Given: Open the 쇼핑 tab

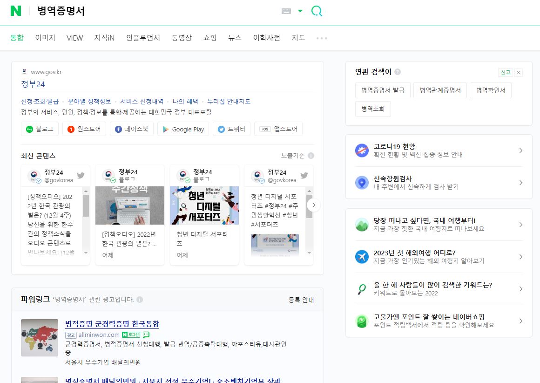Looking at the screenshot, I should coord(210,38).
